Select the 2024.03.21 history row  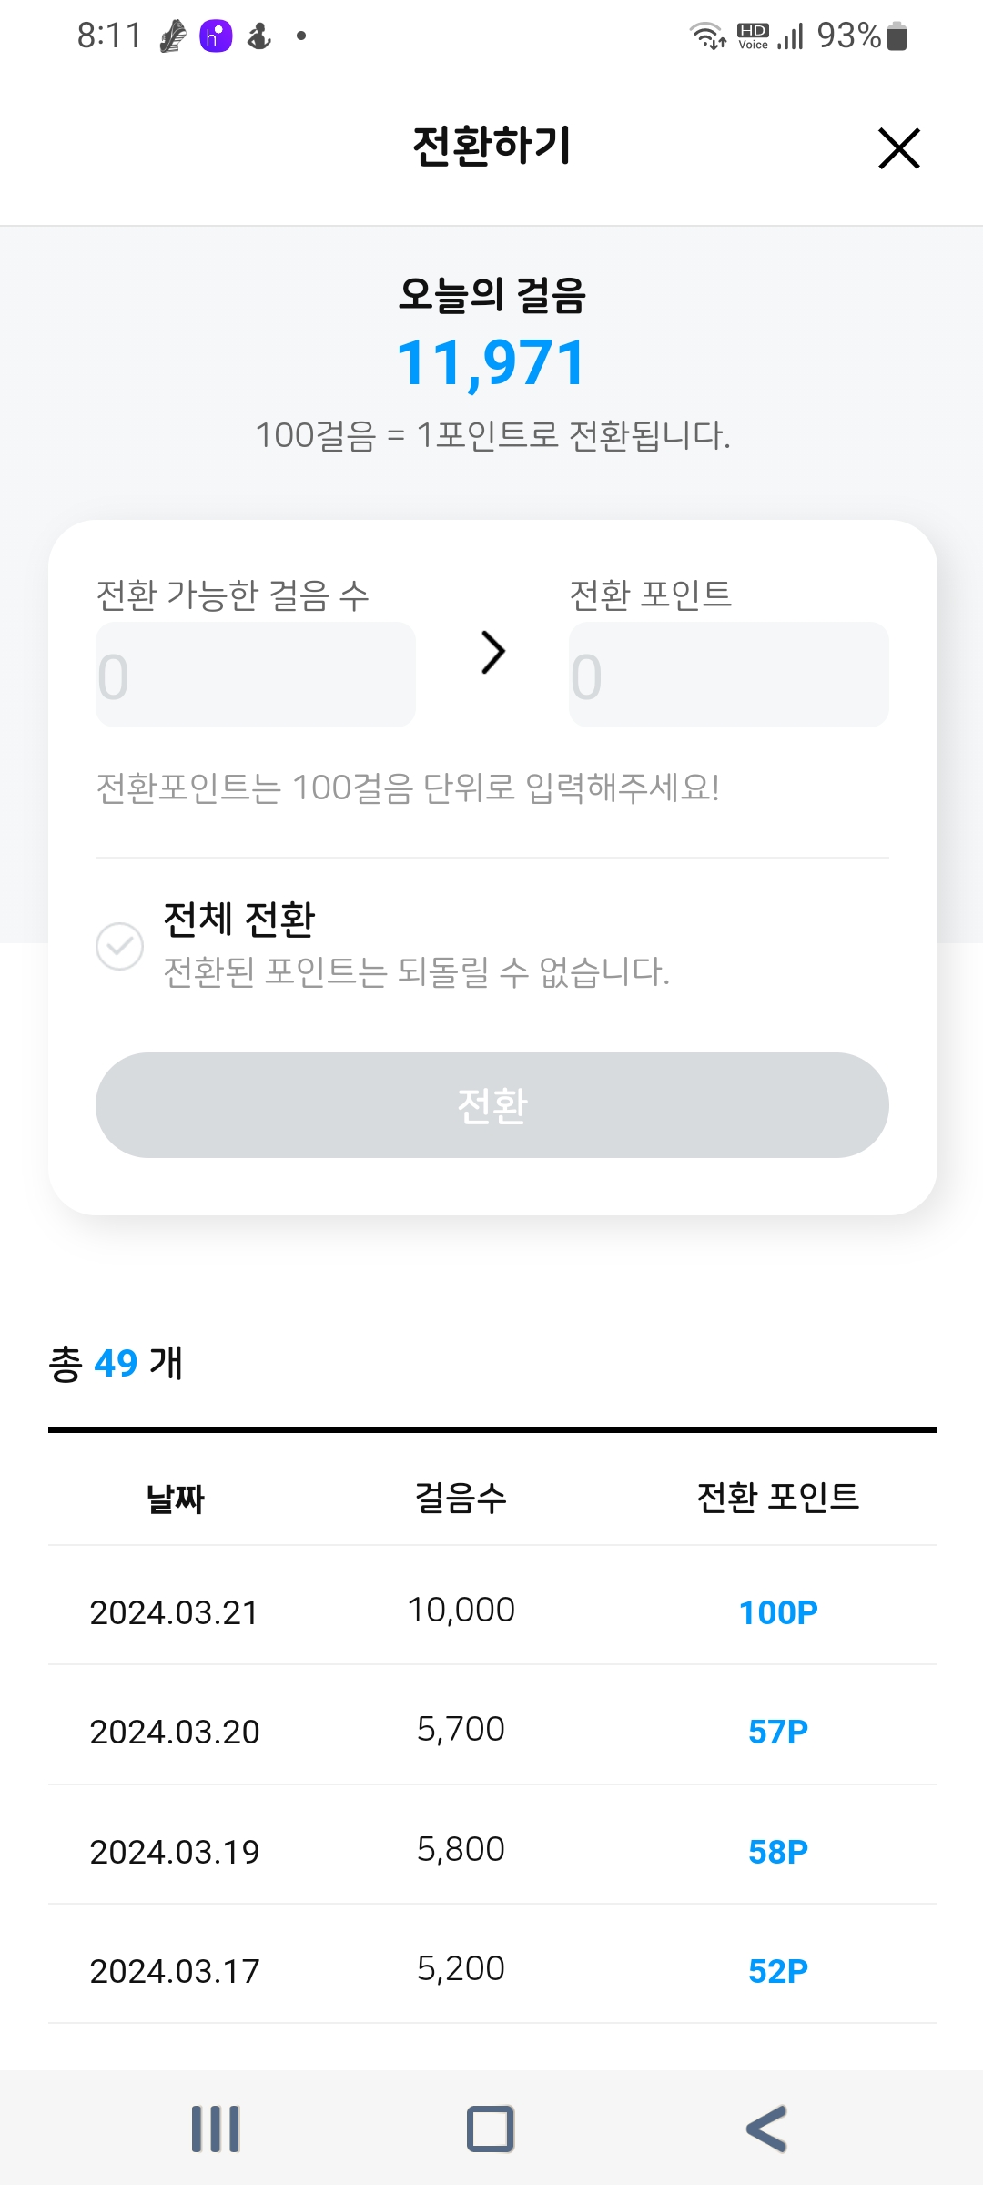click(x=492, y=1611)
